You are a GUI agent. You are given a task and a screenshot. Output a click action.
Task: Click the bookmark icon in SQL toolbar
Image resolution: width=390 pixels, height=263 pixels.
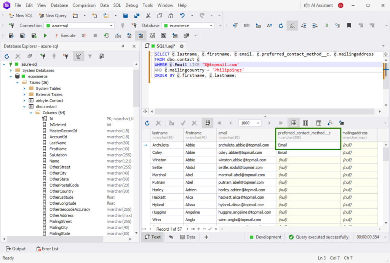point(348,26)
